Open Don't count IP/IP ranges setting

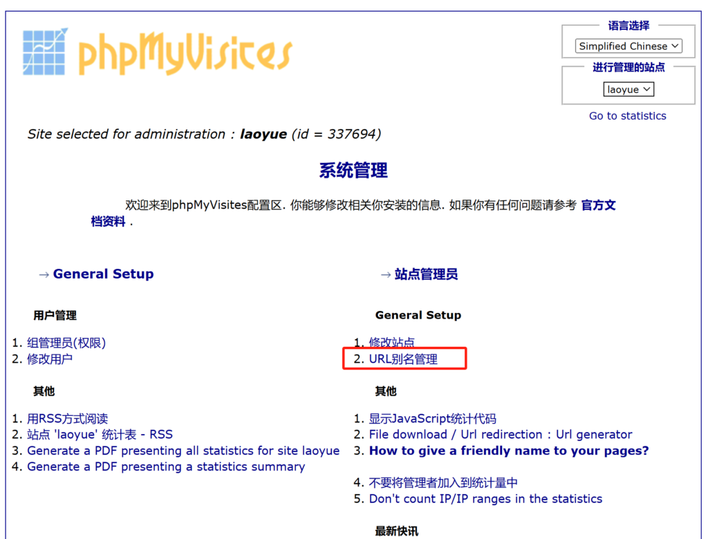[x=485, y=499]
